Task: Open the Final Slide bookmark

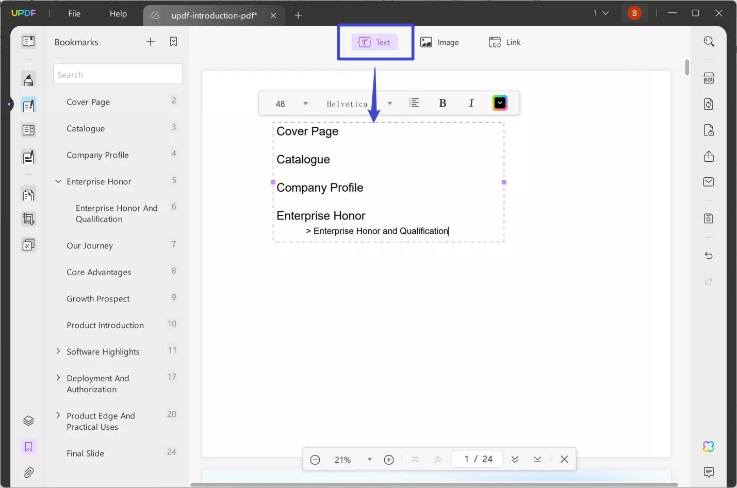Action: [x=85, y=453]
